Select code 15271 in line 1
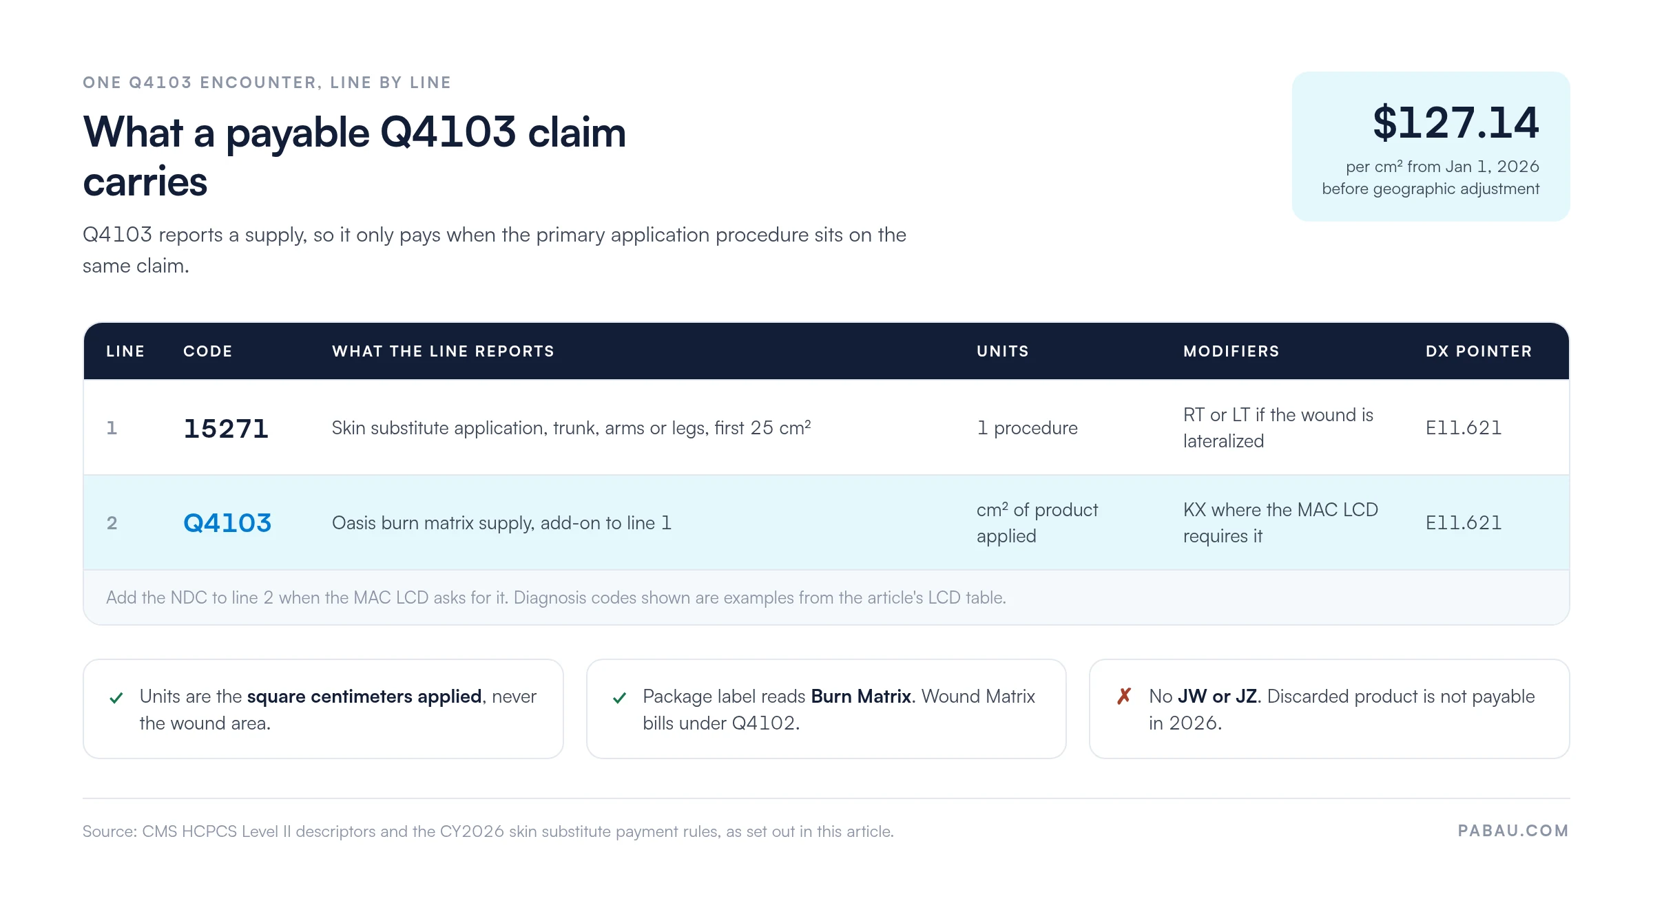Viewport: 1653px width, 903px height. click(x=226, y=428)
